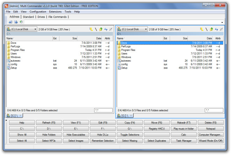The width and height of the screenshot is (231, 155).
Task: Click the Delete (F8) button
Action: [x=211, y=122]
